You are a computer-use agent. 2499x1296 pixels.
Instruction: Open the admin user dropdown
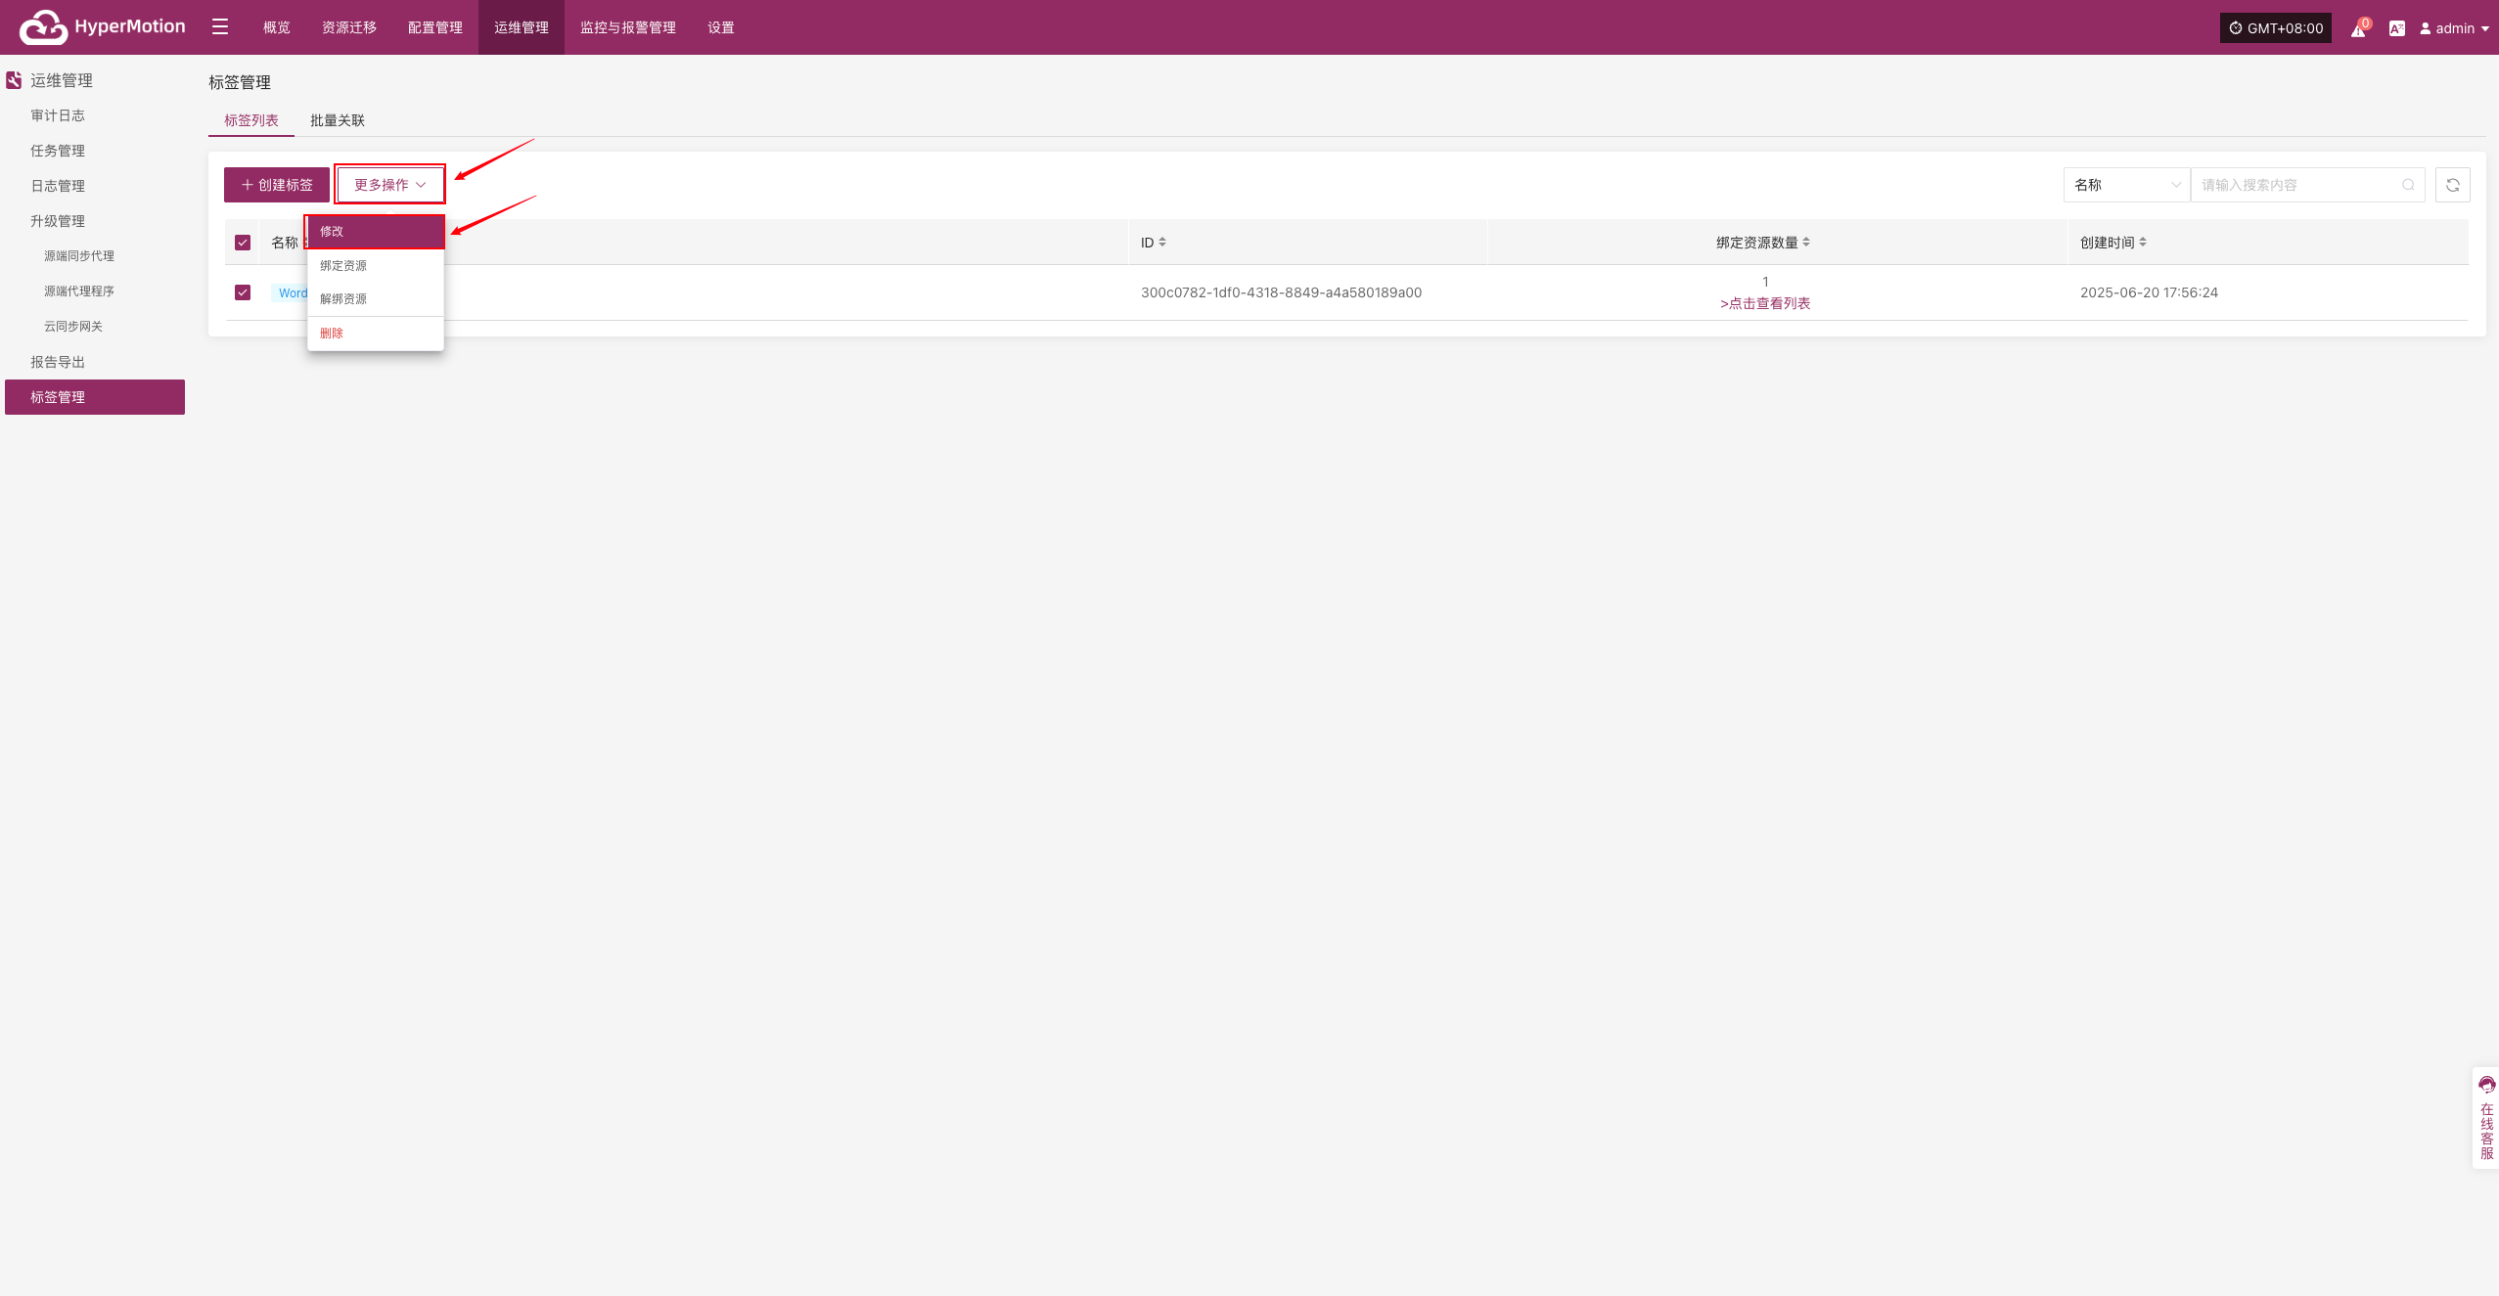(2454, 28)
